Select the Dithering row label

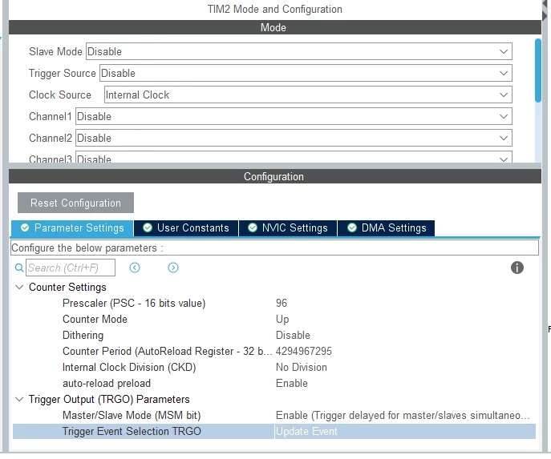click(83, 336)
